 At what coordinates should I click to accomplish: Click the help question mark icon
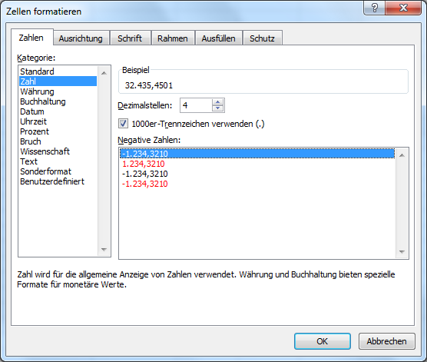point(374,8)
